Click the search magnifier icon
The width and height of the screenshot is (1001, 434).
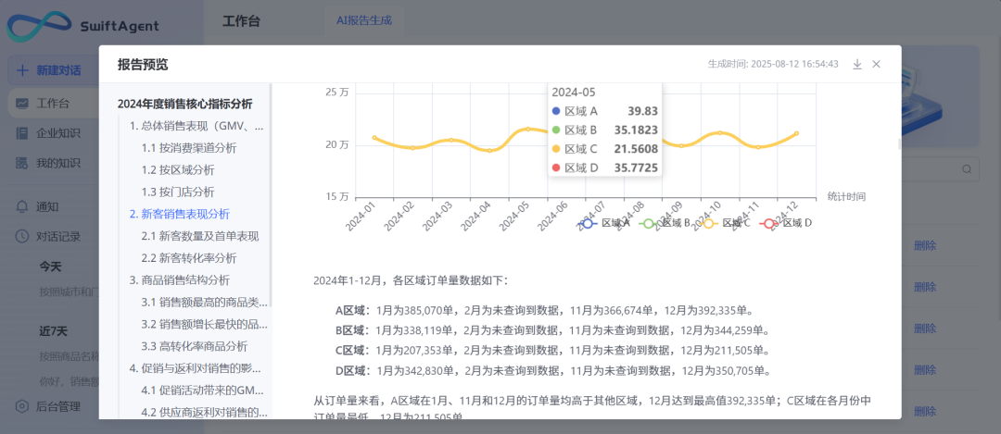click(967, 169)
